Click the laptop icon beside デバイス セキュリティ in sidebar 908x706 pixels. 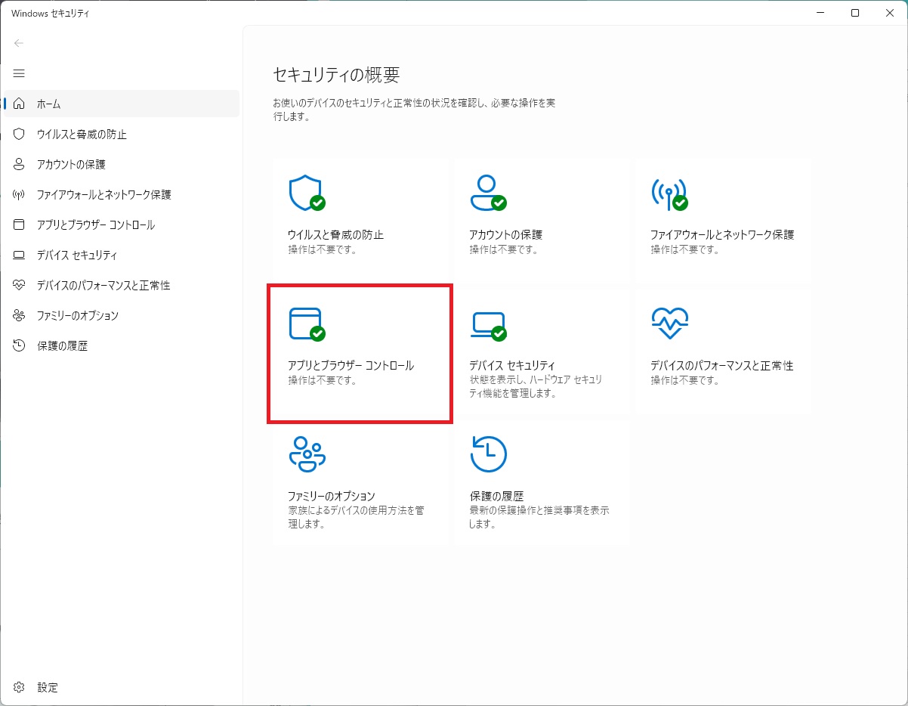(x=20, y=255)
